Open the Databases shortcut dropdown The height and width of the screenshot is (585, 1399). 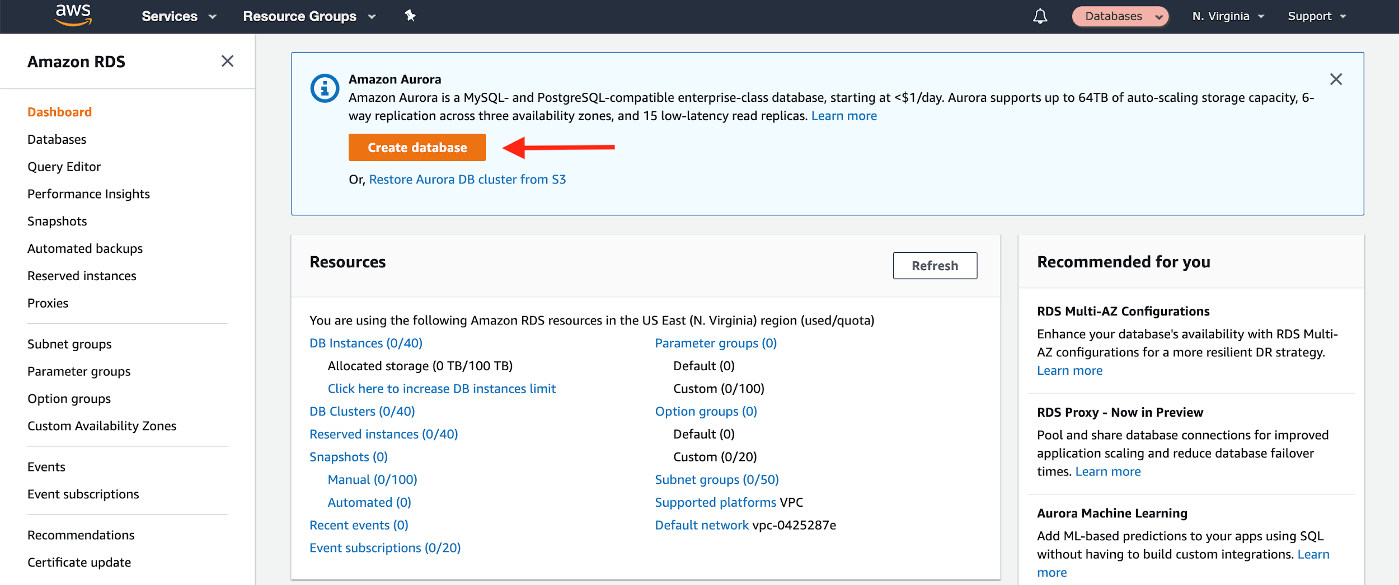pyautogui.click(x=1120, y=16)
